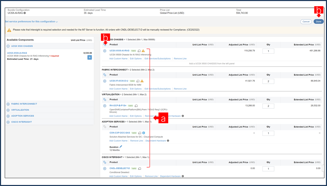Click the support headset icon beside CON-CXP-DCC-SAS
The width and height of the screenshot is (327, 186).
(140, 133)
